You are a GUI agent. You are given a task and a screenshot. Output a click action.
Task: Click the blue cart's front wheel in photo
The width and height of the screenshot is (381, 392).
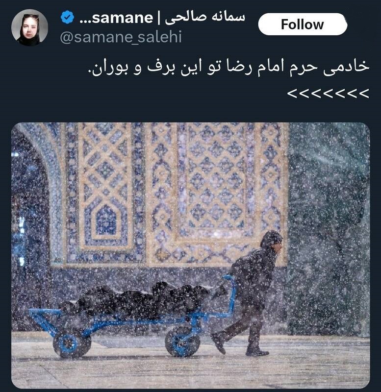tap(182, 342)
